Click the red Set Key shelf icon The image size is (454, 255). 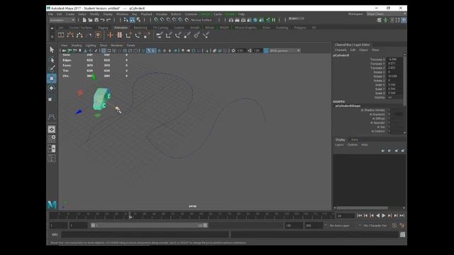tap(110, 35)
